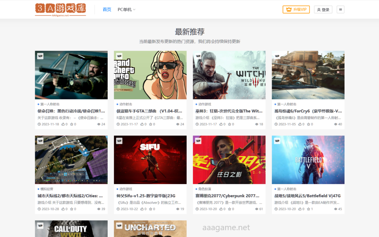
Task: Click VIP badge on SIFU cover
Action: (119, 141)
